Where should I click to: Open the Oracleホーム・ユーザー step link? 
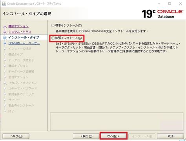[24, 43]
